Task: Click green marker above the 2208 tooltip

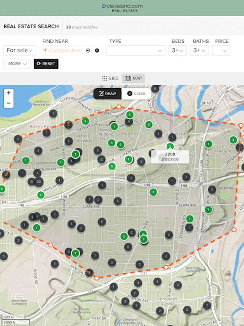Action: pyautogui.click(x=170, y=146)
